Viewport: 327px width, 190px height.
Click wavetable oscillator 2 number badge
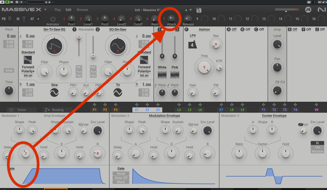pos(97,29)
